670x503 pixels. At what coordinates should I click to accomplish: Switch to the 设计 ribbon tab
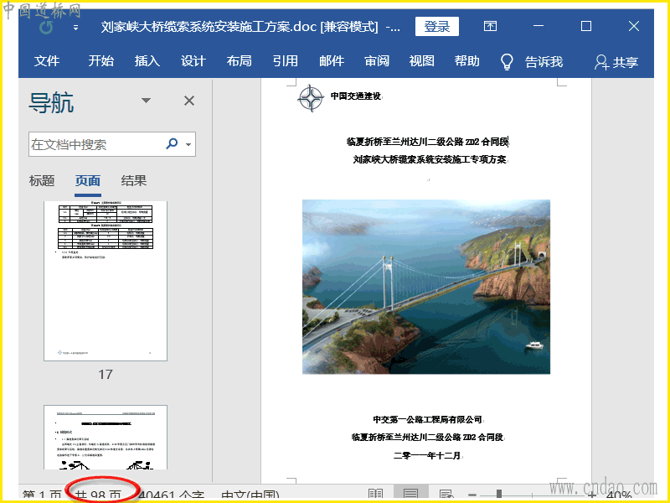pos(193,61)
